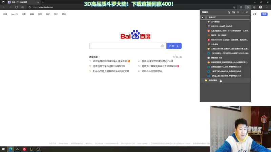Add current tab to favorites in panel header
271x152 pixels.
click(x=229, y=12)
